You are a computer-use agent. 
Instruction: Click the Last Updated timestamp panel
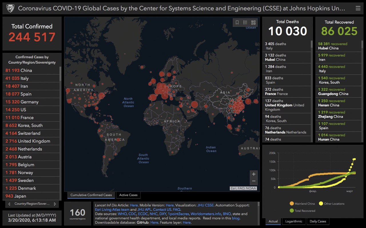click(x=32, y=218)
